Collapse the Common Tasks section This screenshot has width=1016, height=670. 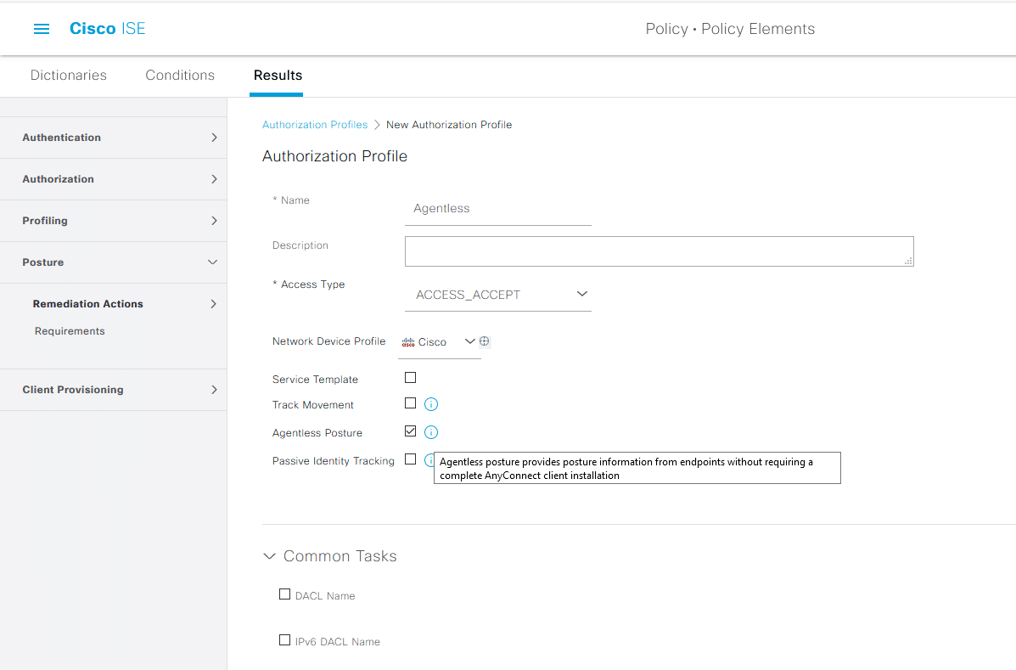click(x=270, y=556)
